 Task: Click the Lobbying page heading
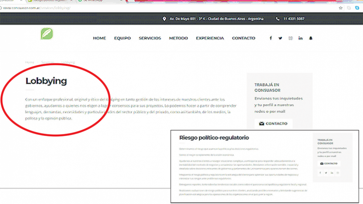pyautogui.click(x=46, y=81)
